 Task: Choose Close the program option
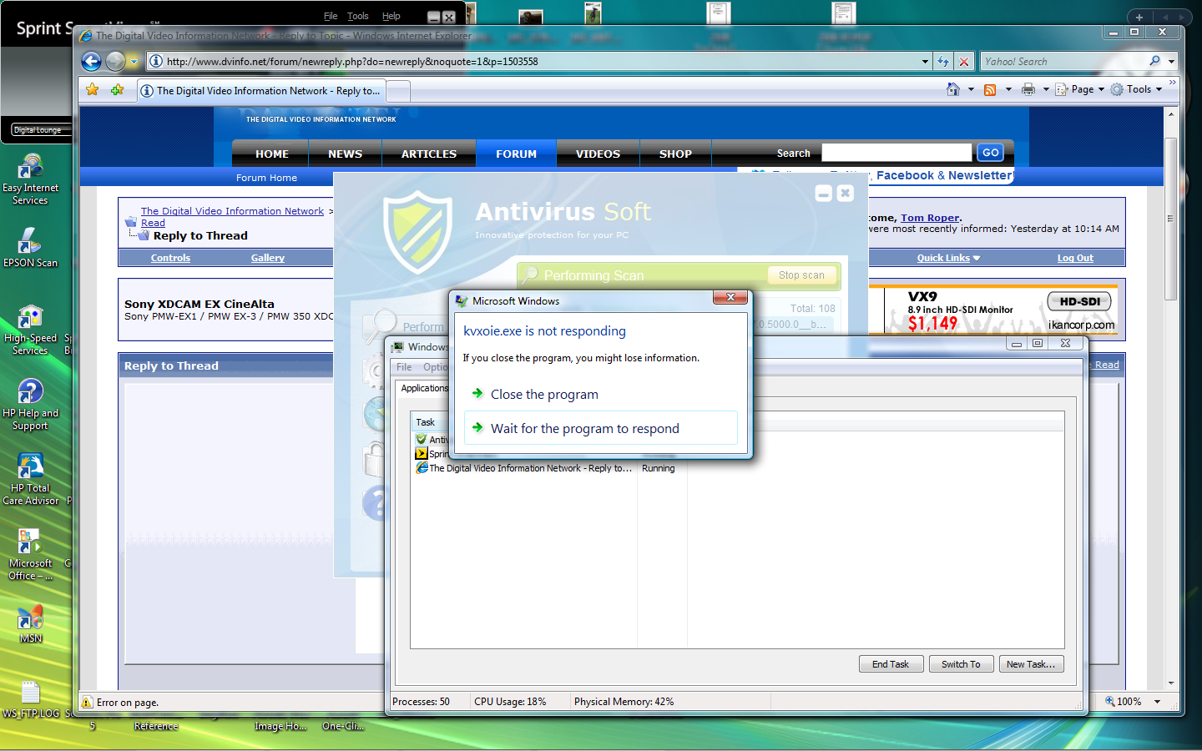pyautogui.click(x=544, y=394)
